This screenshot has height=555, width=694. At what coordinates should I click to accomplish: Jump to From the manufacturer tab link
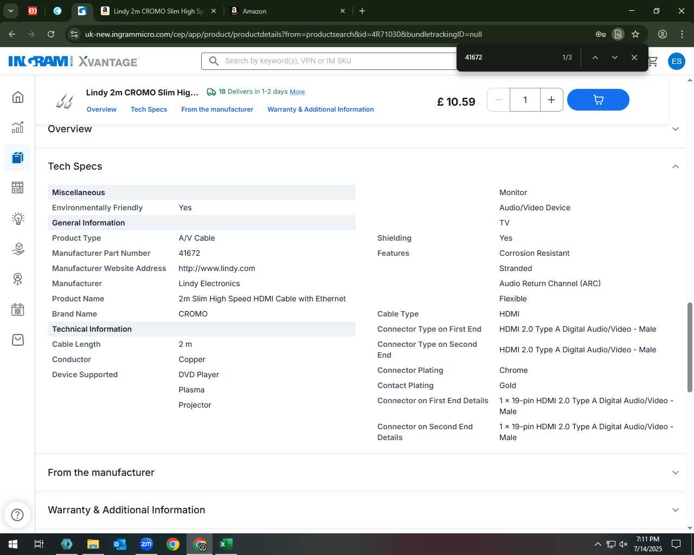click(217, 109)
